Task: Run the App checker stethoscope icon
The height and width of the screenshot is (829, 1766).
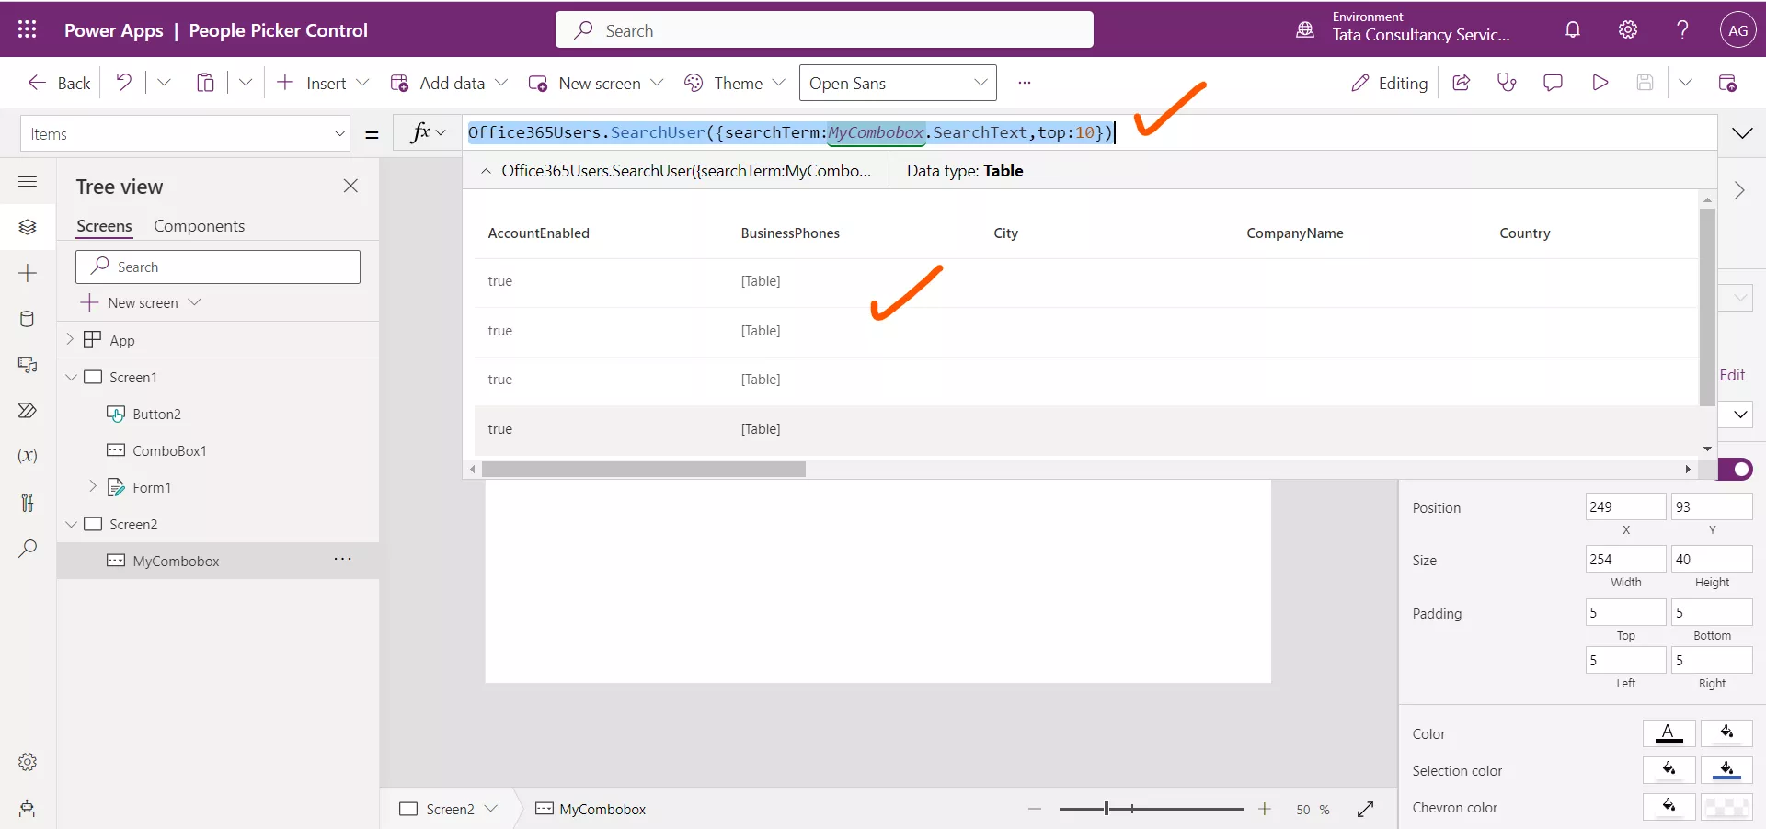Action: pyautogui.click(x=1507, y=83)
